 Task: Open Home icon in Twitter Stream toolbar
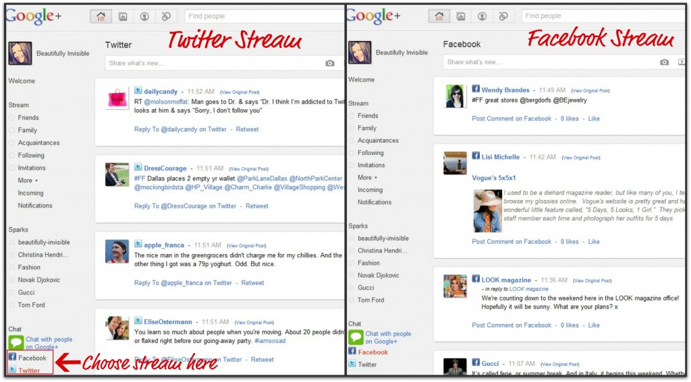101,17
